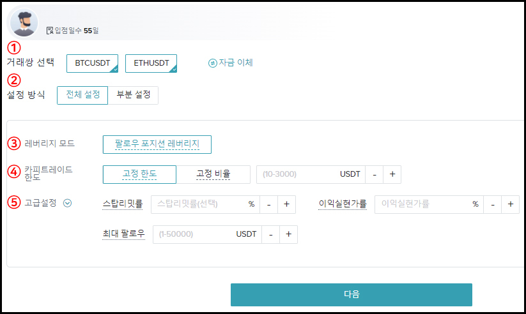Switch to the 부분 설정 tab
This screenshot has width=526, height=314.
tap(133, 95)
